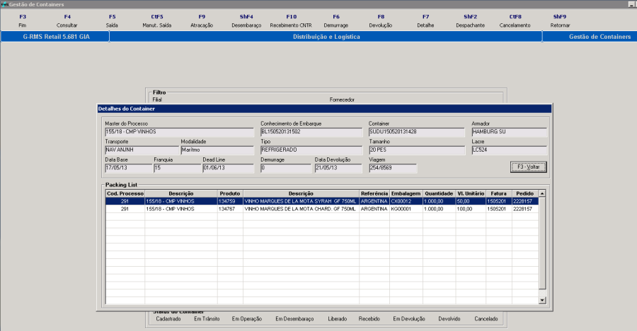
Task: Click unit value 50,00
Action: click(463, 201)
